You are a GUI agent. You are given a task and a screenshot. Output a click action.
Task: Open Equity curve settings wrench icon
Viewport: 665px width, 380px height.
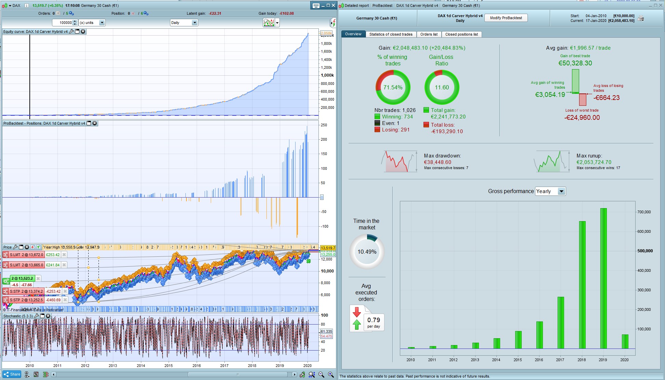point(71,31)
